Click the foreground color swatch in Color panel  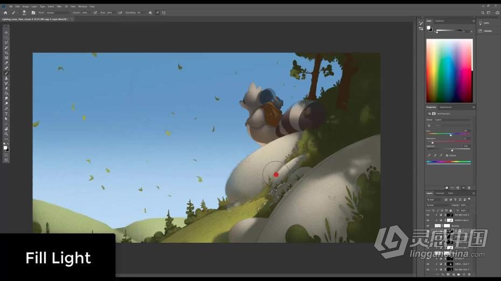pos(428,28)
